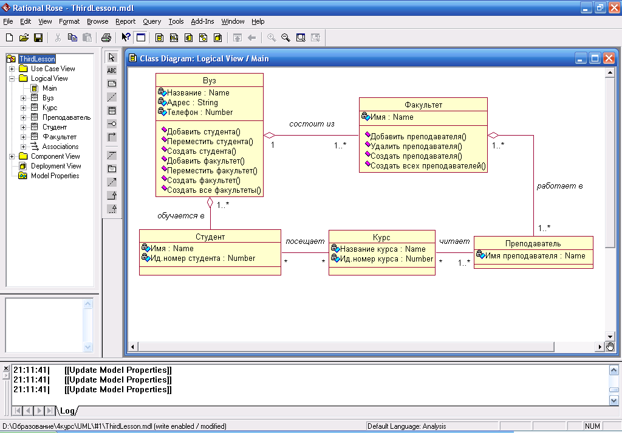Click the diagram horizontal scrollbar right arrow

click(600, 347)
